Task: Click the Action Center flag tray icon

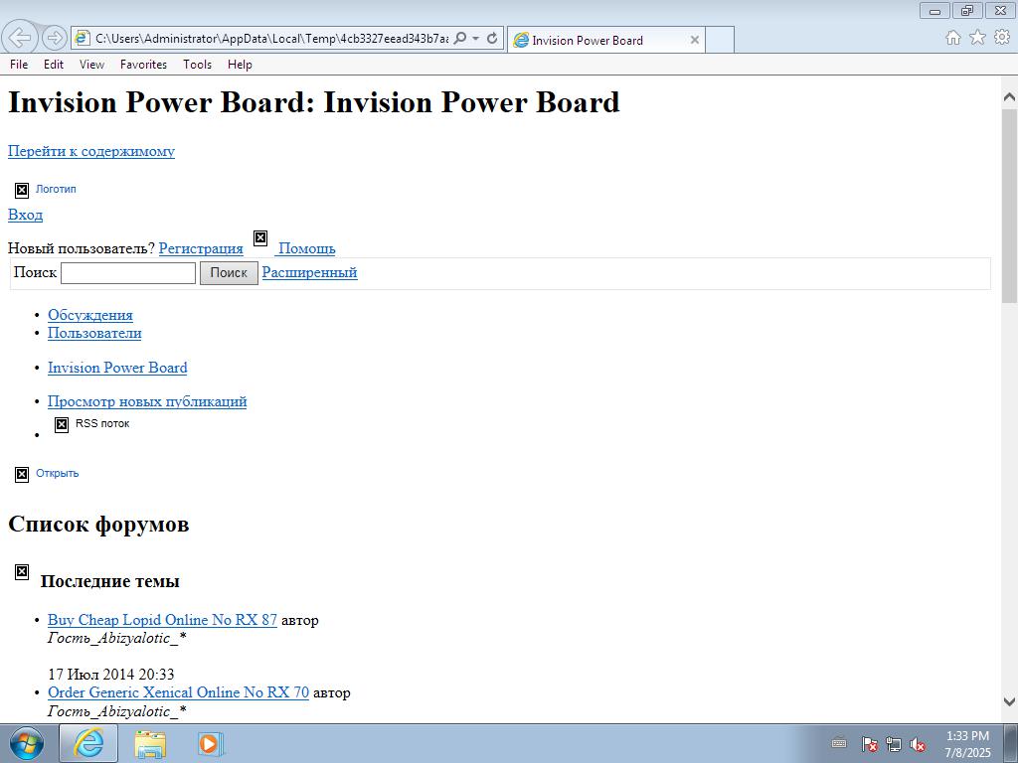Action: 869,744
